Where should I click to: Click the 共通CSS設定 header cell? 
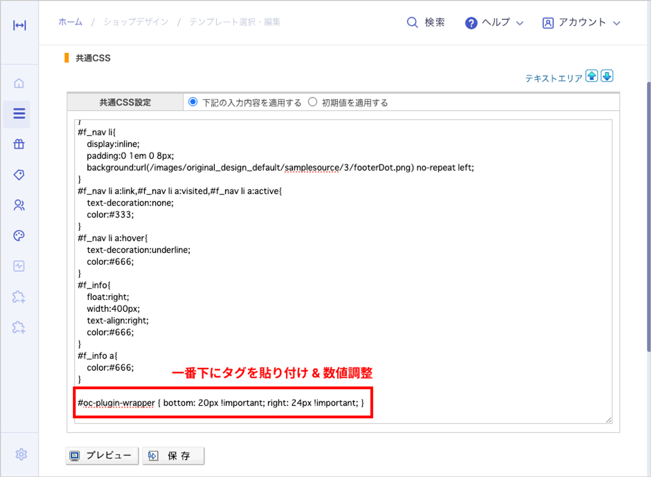(125, 102)
